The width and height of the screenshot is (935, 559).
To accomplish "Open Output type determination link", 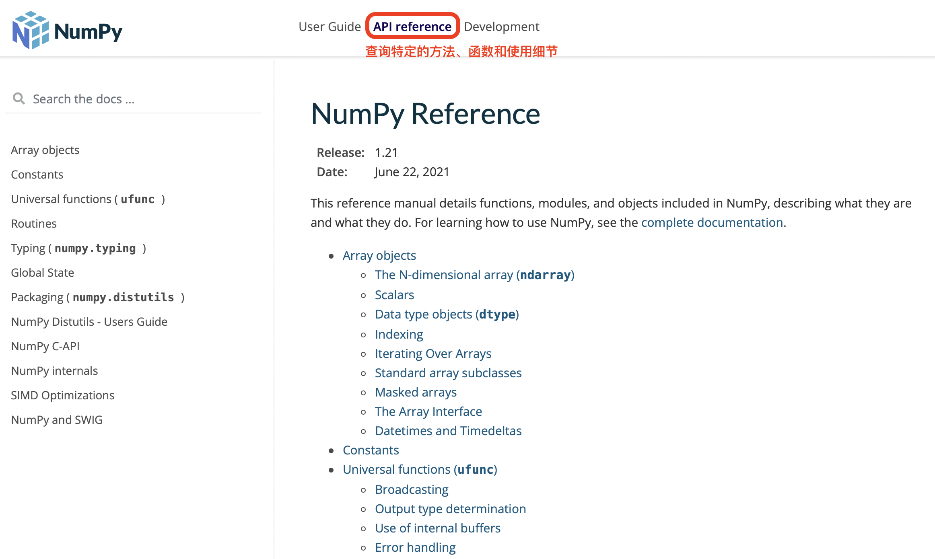I will click(x=450, y=509).
